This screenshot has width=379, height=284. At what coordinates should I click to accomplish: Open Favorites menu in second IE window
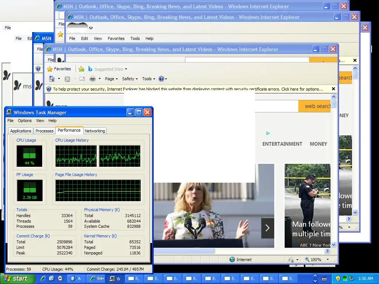click(116, 38)
